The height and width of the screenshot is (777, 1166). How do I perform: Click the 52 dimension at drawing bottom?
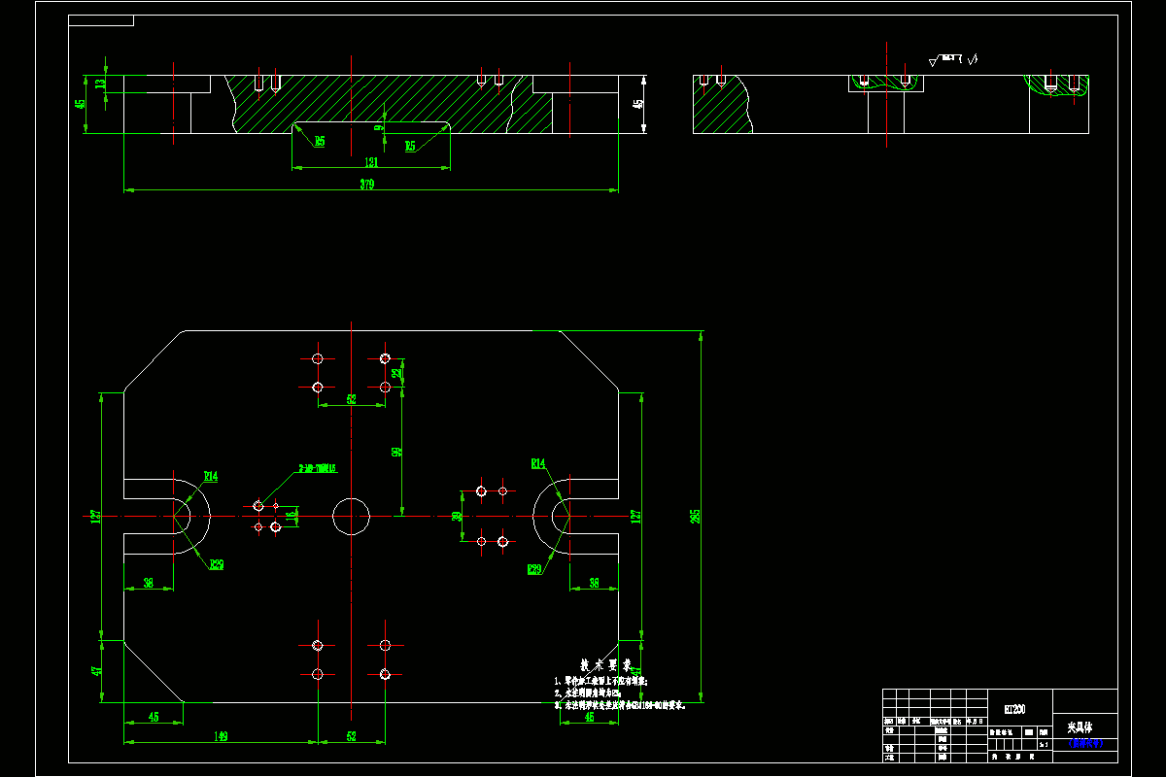[352, 737]
